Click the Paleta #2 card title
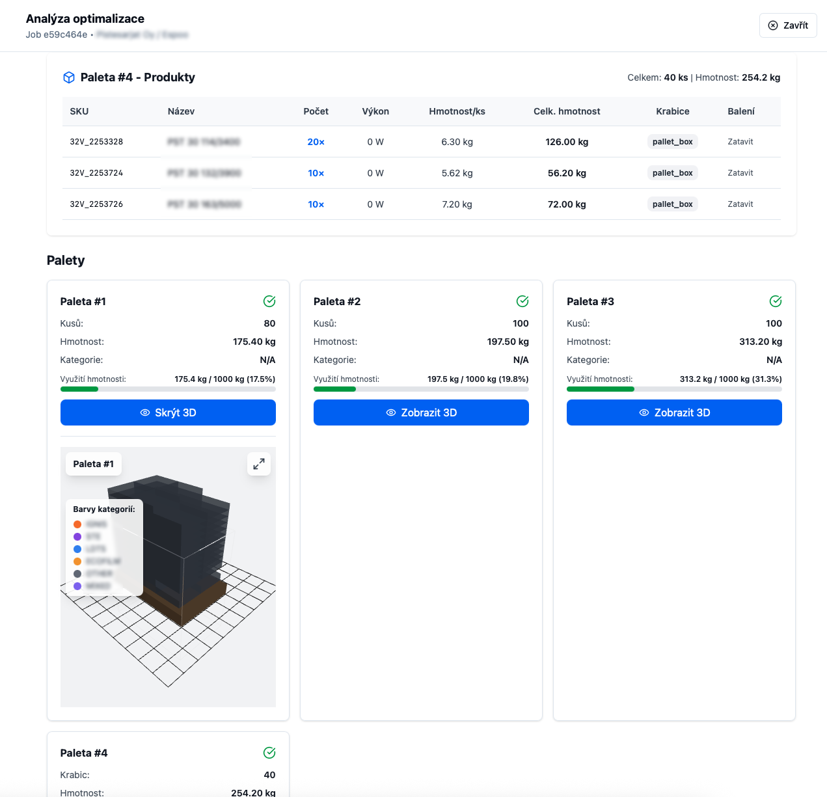 (x=337, y=301)
